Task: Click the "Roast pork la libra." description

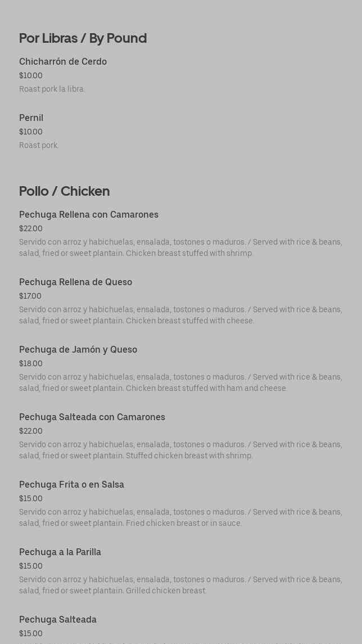Action: point(52,89)
